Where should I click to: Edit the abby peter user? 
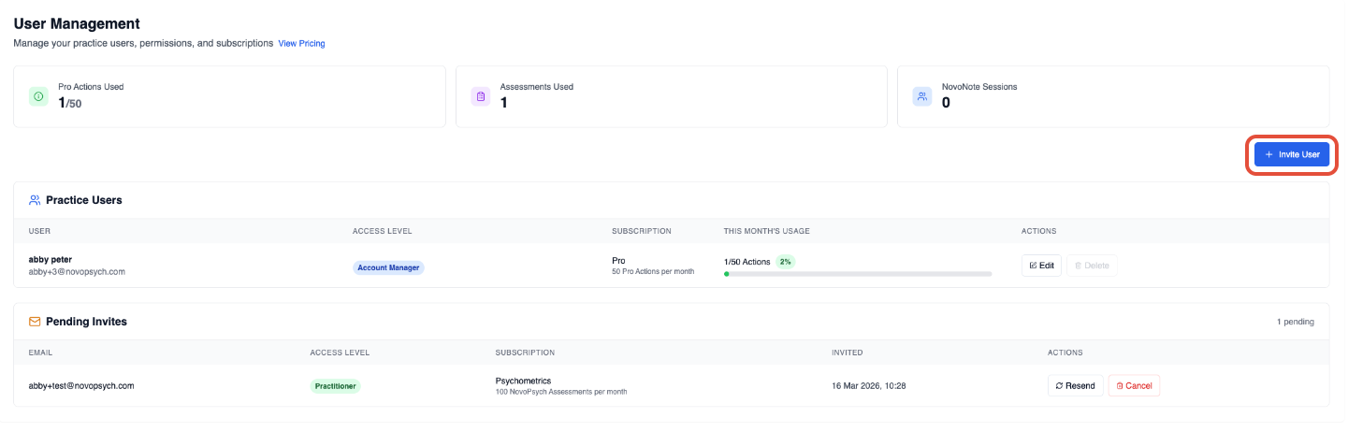coord(1041,266)
